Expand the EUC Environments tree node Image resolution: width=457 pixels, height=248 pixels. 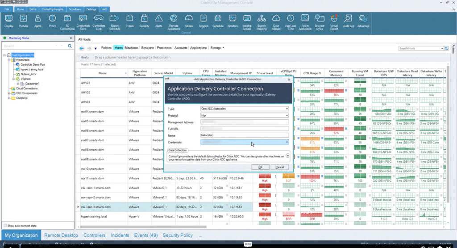click(8, 93)
